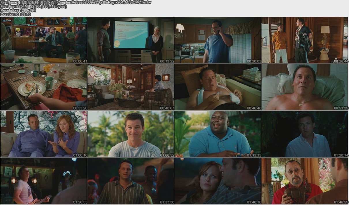Choose the thumbnail stamped 00:33:26

44,87
